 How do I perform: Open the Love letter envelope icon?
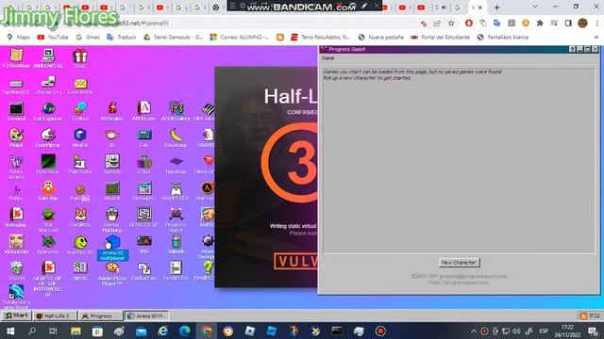coord(79,86)
